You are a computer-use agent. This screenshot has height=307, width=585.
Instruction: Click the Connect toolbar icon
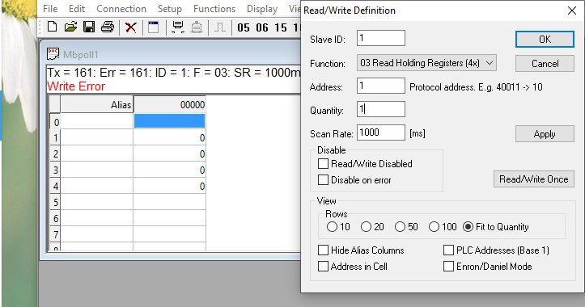pos(178,27)
